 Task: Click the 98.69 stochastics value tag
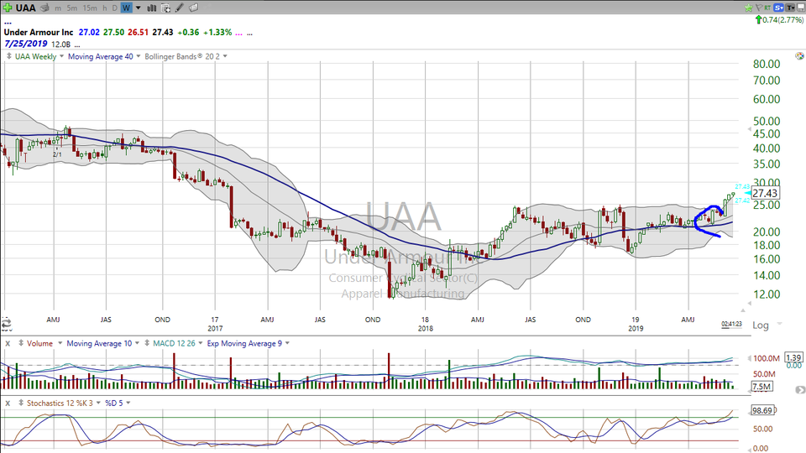pos(762,410)
